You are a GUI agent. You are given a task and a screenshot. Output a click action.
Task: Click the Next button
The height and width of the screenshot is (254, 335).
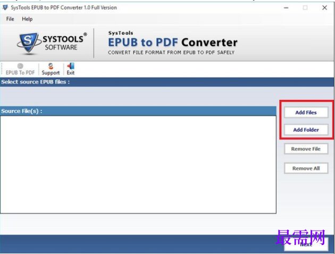306,244
